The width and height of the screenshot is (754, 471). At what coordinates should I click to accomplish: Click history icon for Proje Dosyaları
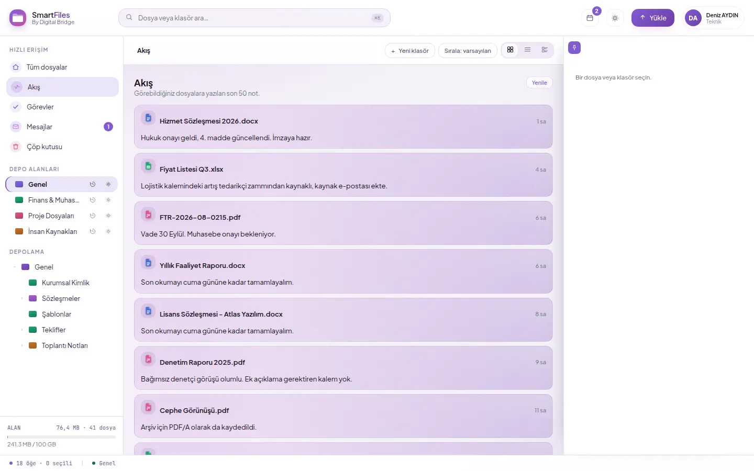click(x=93, y=216)
